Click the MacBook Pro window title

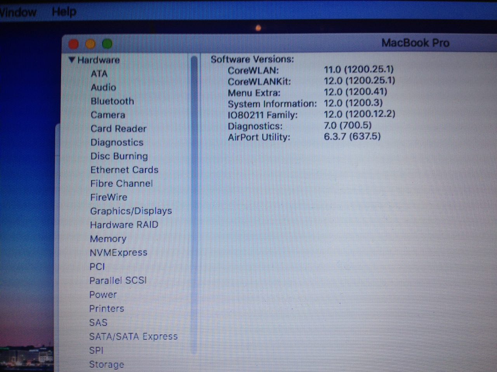(x=415, y=43)
